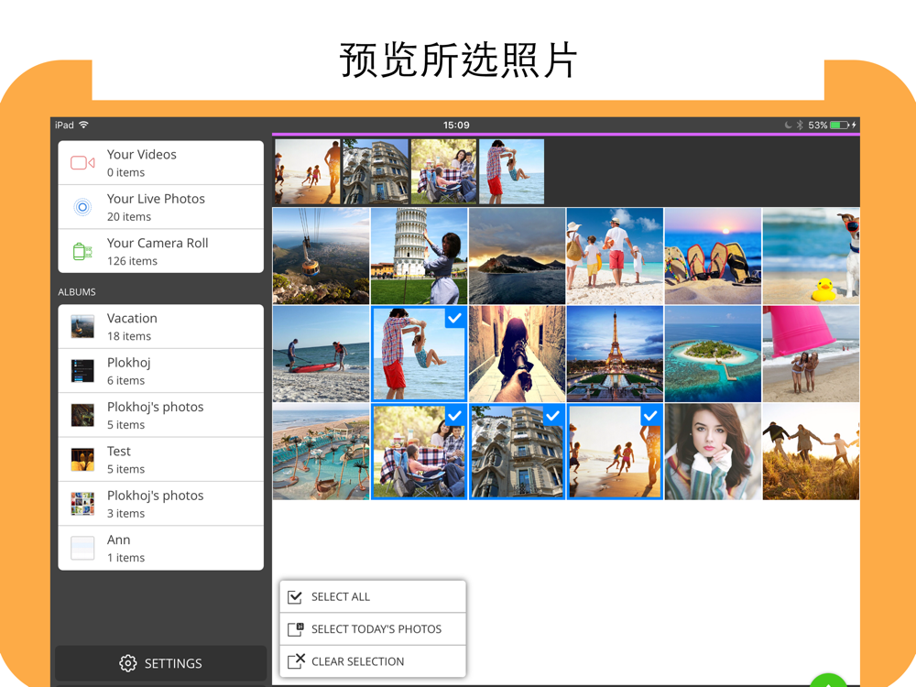Select the cable car photo
The image size is (916, 687).
pos(321,256)
